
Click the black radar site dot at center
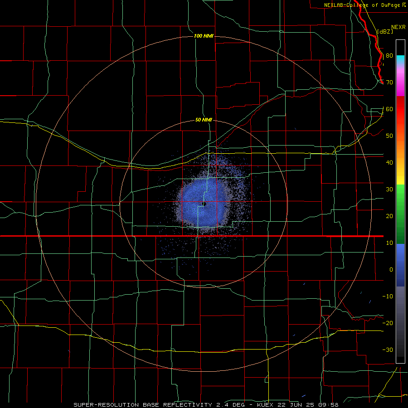pyautogui.click(x=204, y=204)
